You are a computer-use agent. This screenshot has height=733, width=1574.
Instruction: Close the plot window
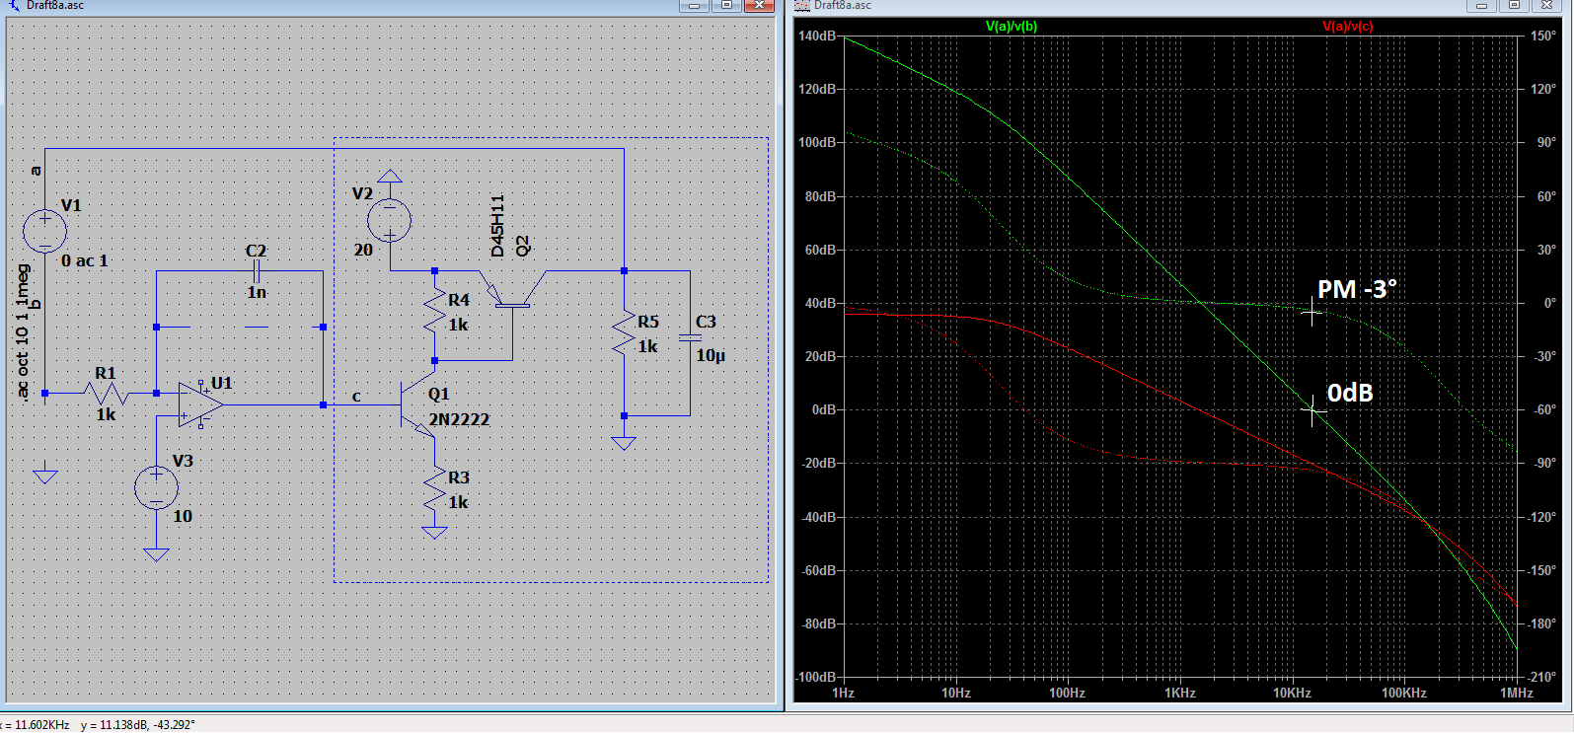pyautogui.click(x=1546, y=5)
